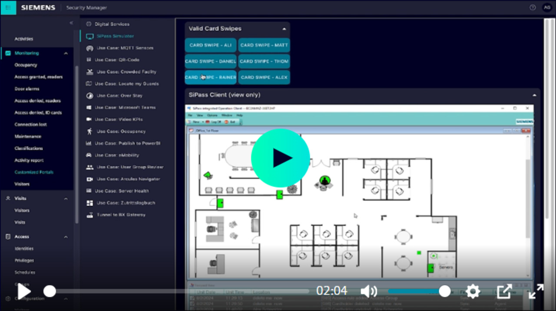Enter fullscreen with the expand arrows icon
Viewport: 556px width, 311px height.
click(536, 291)
